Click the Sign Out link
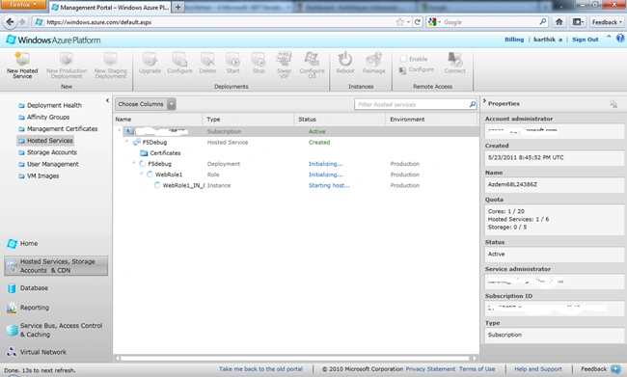The image size is (627, 377). click(x=585, y=40)
